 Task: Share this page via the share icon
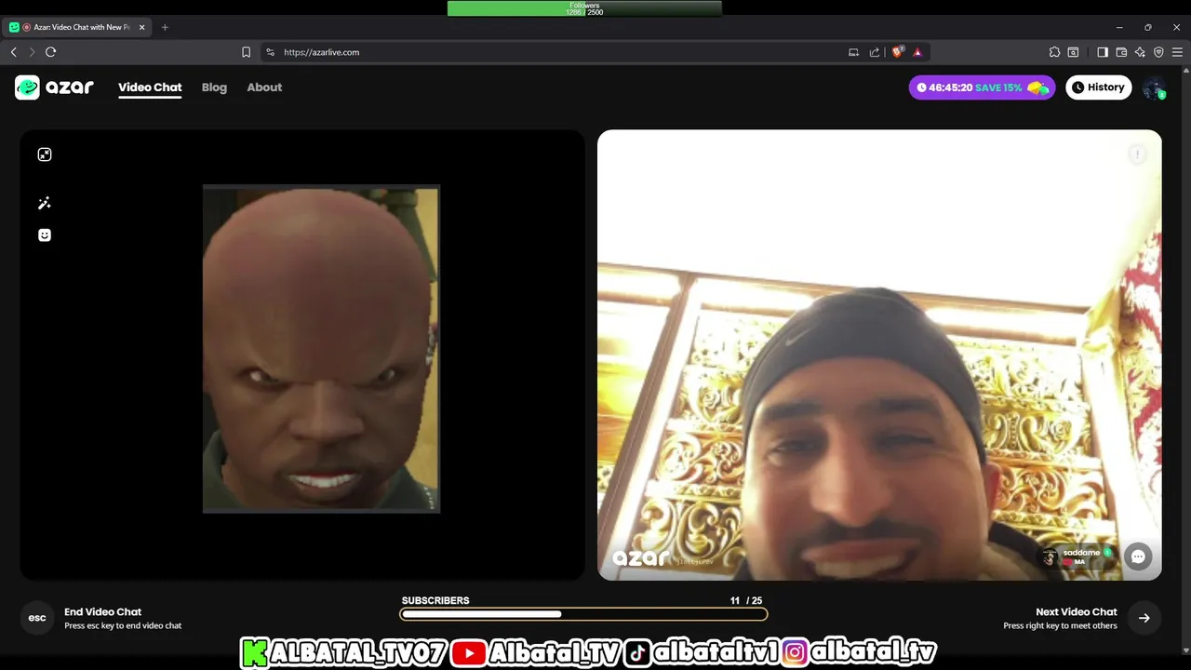(875, 52)
